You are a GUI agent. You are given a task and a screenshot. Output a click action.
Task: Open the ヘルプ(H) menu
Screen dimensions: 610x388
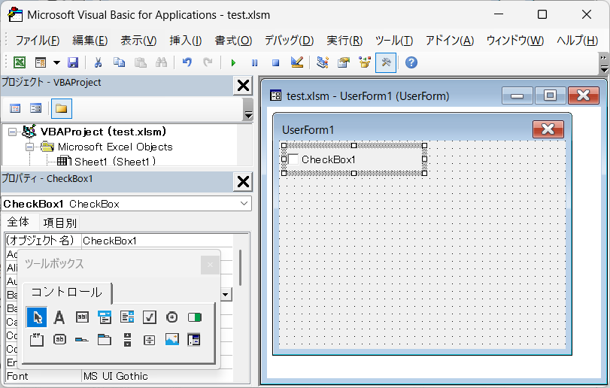(578, 40)
